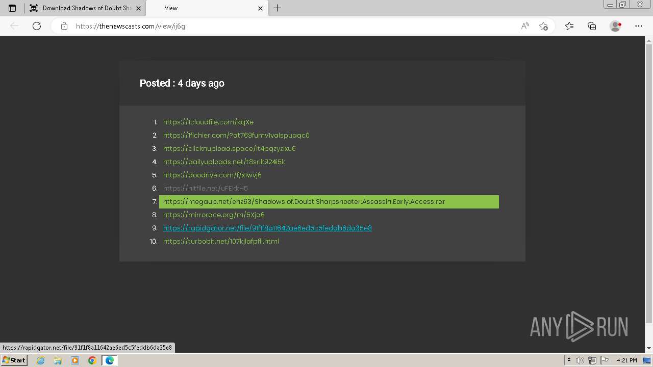Open the browser profile avatar
653x367 pixels.
tap(615, 26)
